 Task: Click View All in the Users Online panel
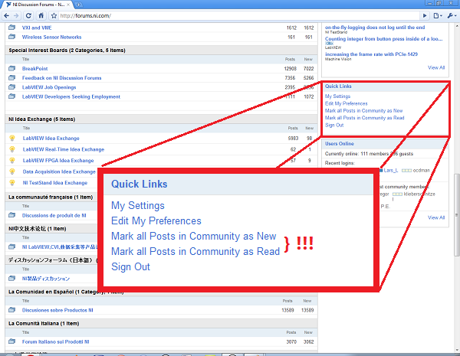point(436,217)
